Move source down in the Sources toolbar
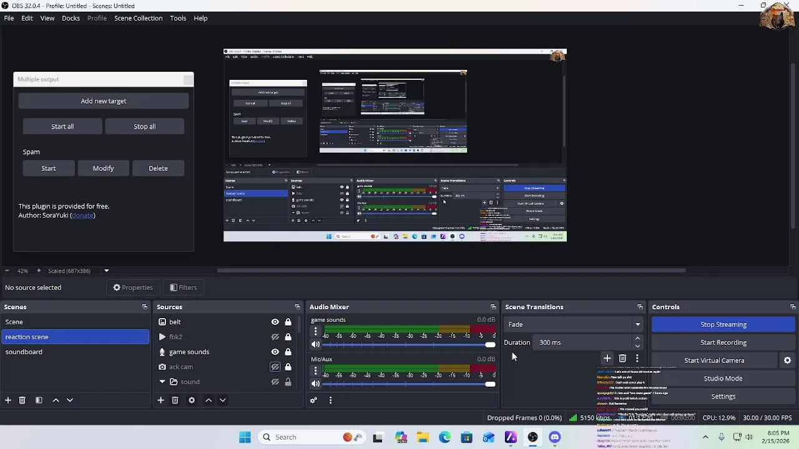 (222, 400)
